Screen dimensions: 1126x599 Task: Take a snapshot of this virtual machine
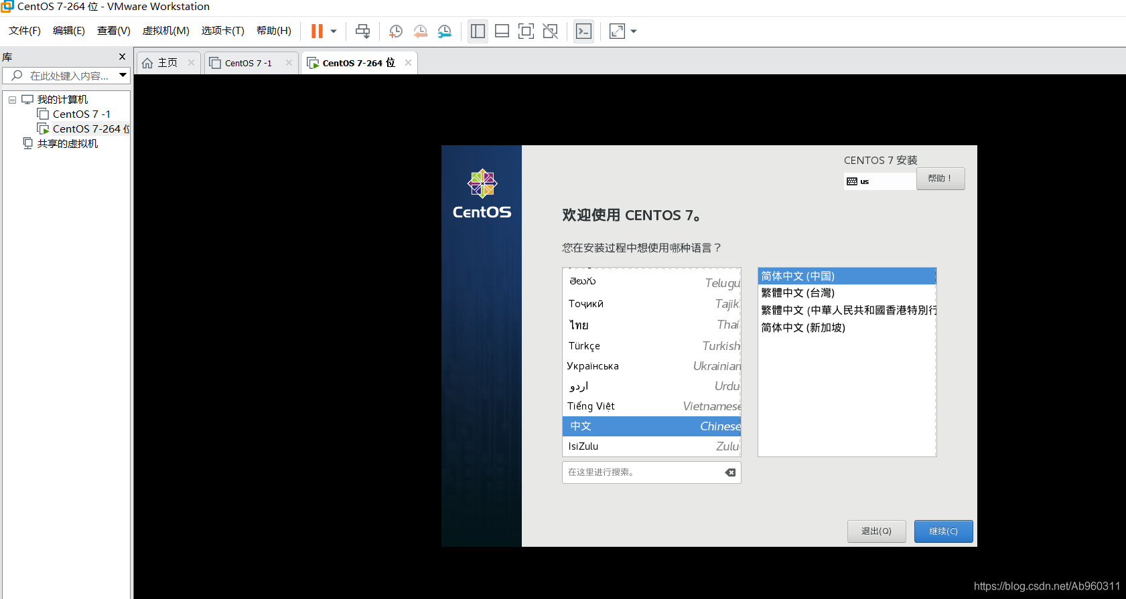(396, 31)
